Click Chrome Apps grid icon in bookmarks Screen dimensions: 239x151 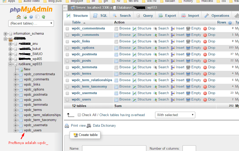[4, 1]
